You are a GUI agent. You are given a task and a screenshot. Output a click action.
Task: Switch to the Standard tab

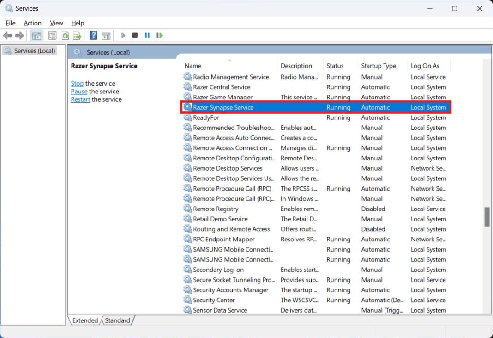pyautogui.click(x=118, y=320)
